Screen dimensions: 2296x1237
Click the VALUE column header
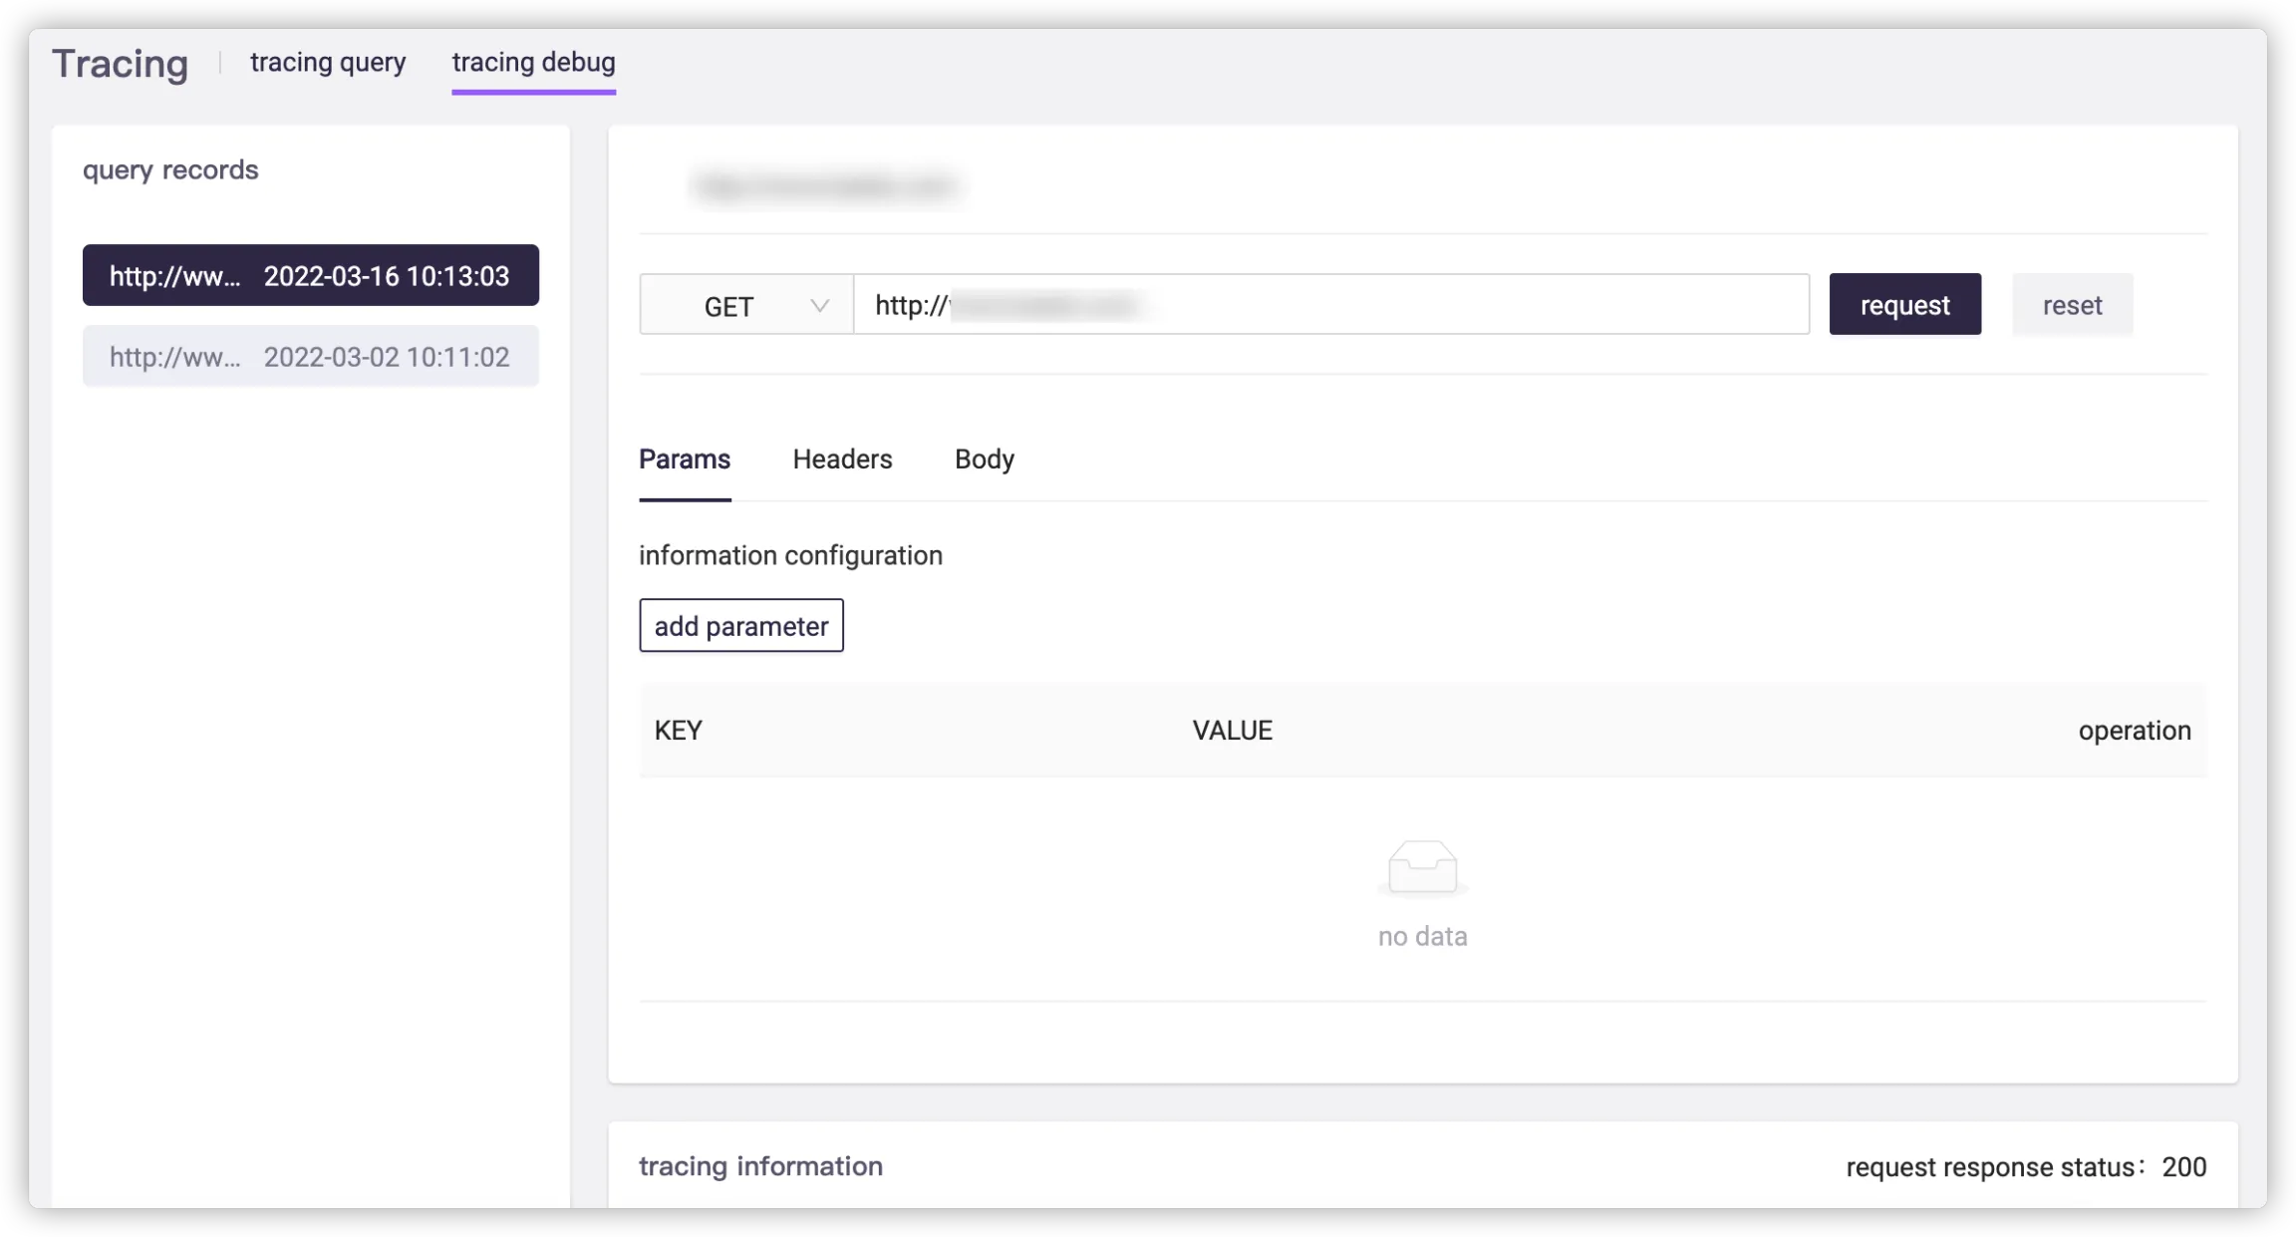1232,731
